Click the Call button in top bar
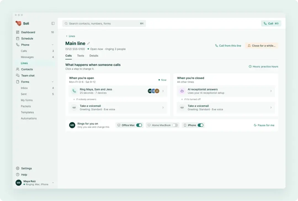 pyautogui.click(x=271, y=23)
